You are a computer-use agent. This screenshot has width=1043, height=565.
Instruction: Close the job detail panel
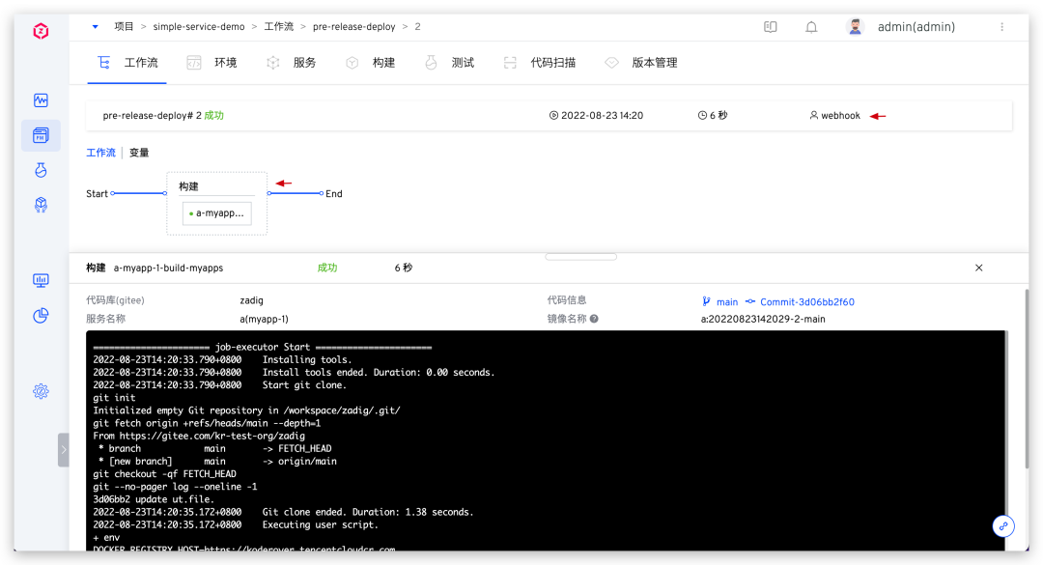click(978, 268)
